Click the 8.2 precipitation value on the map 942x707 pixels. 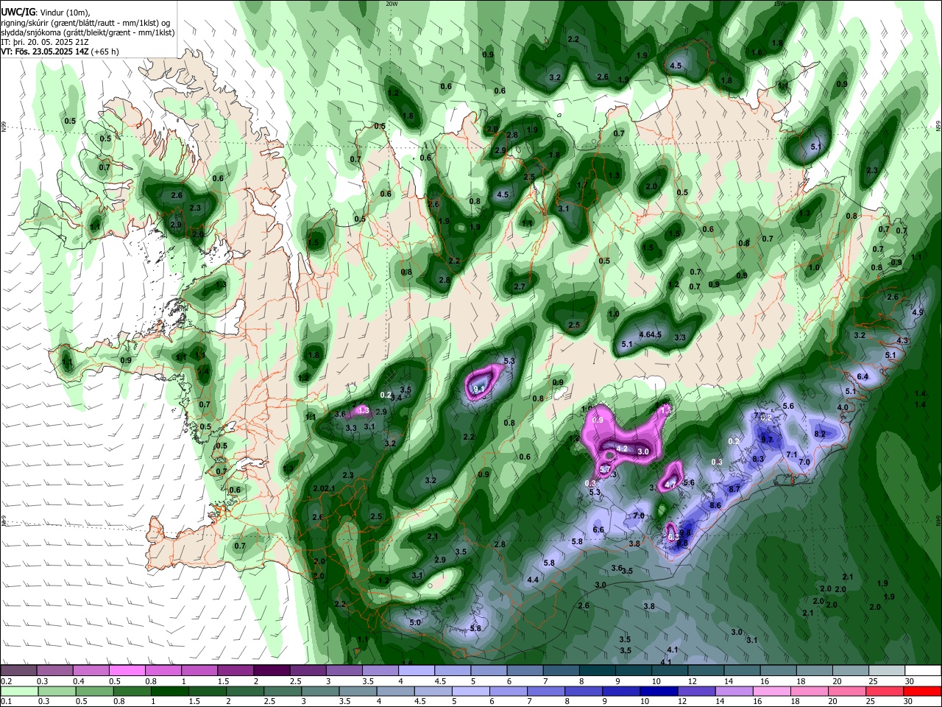820,435
